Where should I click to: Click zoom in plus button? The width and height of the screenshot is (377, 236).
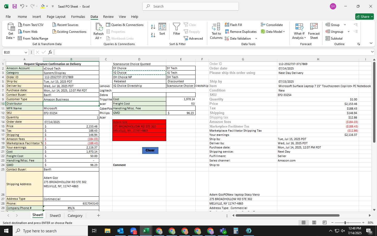(363, 223)
